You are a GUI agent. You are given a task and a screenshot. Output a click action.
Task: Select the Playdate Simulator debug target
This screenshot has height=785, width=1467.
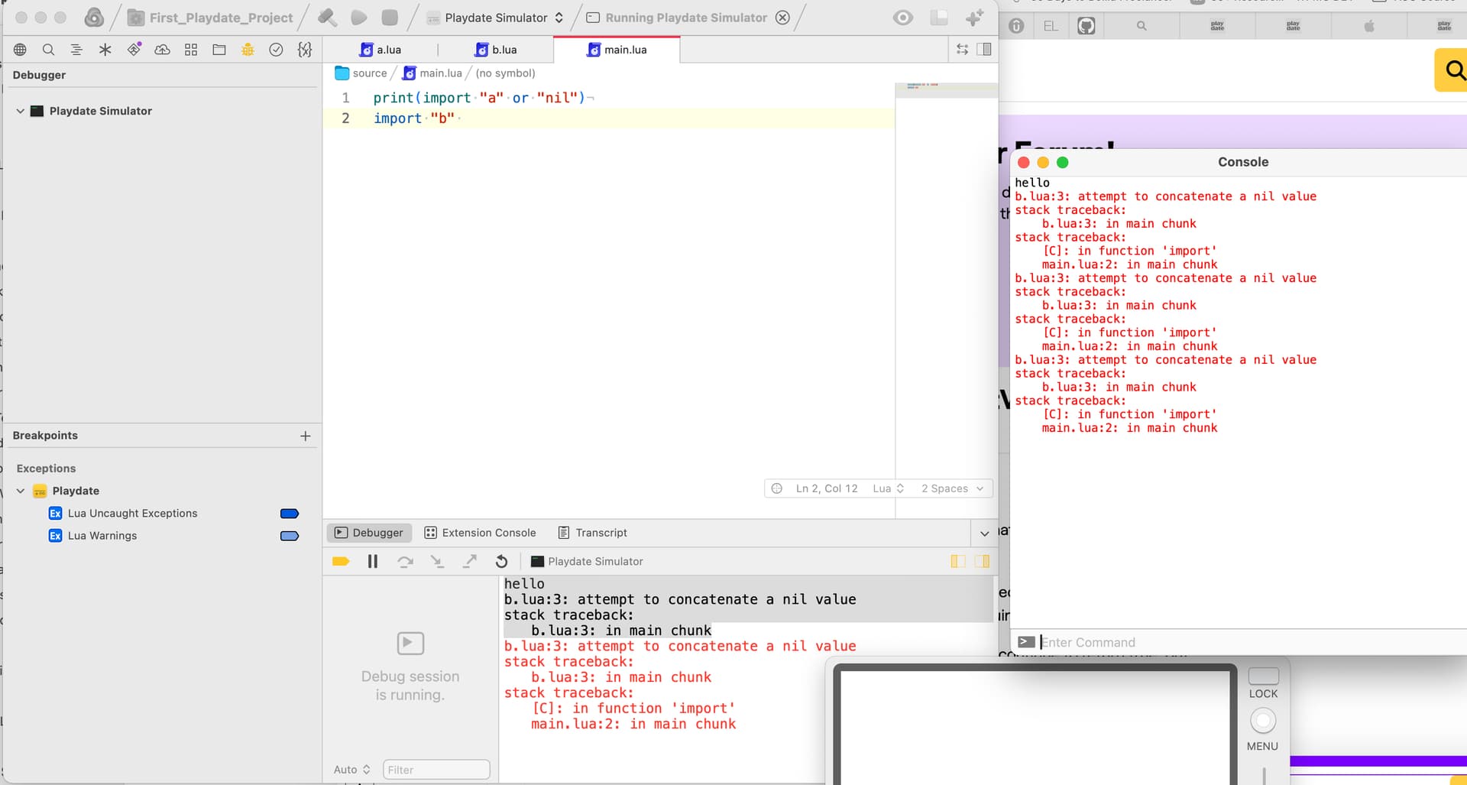[x=587, y=562]
